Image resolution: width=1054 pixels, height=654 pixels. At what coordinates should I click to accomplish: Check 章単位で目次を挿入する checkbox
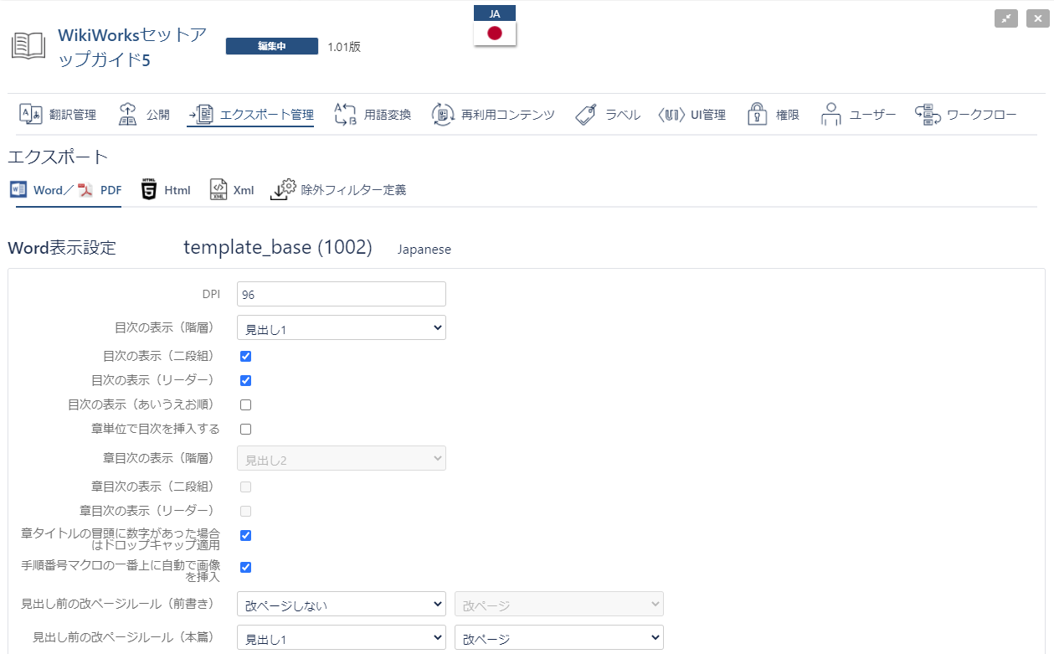point(246,429)
